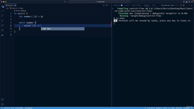The height and width of the screenshot is (109, 194).
Task: Click the Run file play icon in editor toolbar
Action: click(104, 5)
